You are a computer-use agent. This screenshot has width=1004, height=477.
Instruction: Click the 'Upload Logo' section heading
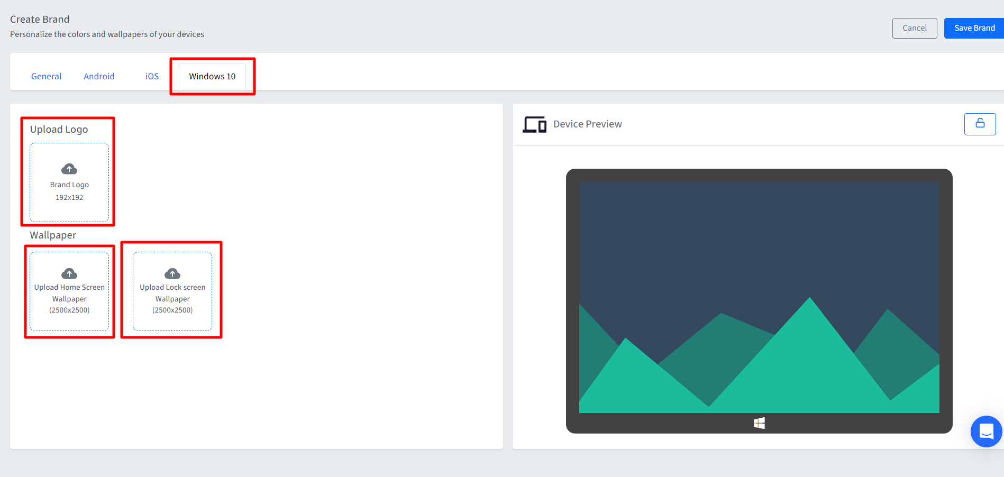click(x=59, y=130)
